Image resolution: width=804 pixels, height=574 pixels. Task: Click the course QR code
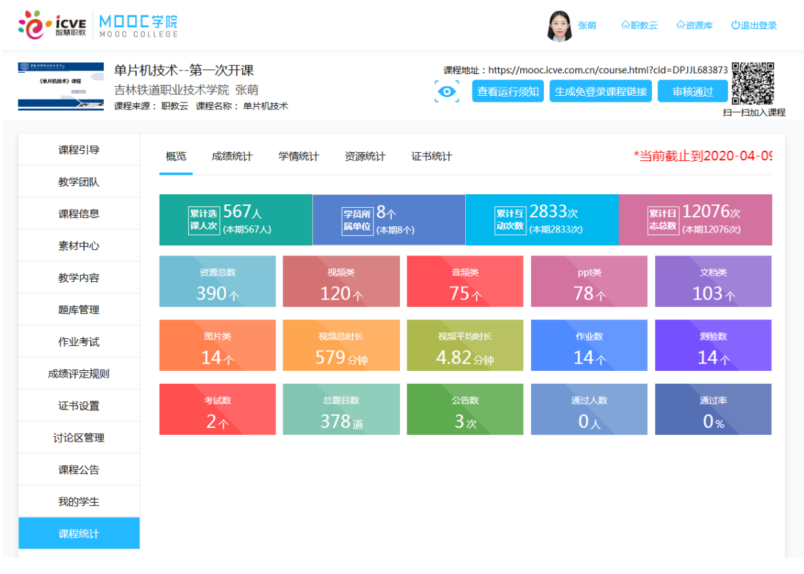(x=753, y=84)
